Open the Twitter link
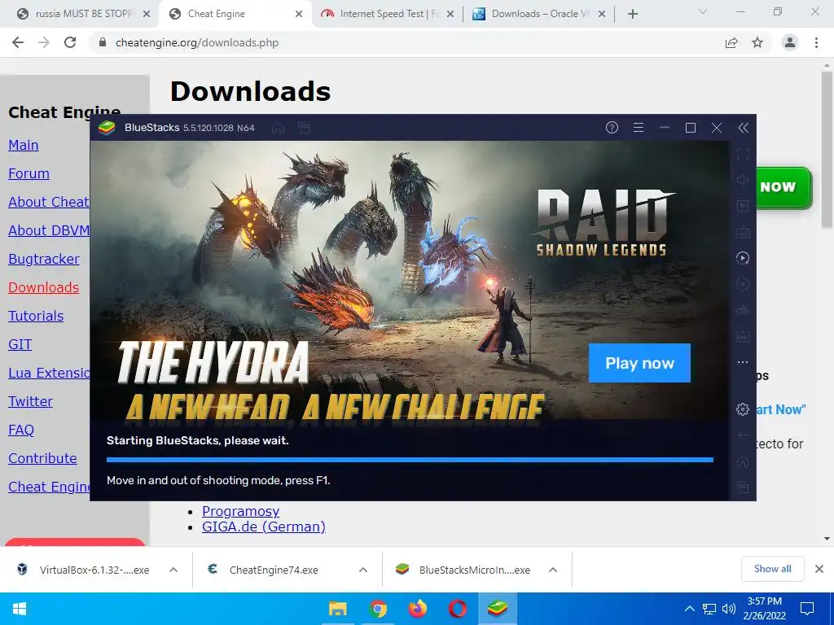834x625 pixels. click(30, 401)
